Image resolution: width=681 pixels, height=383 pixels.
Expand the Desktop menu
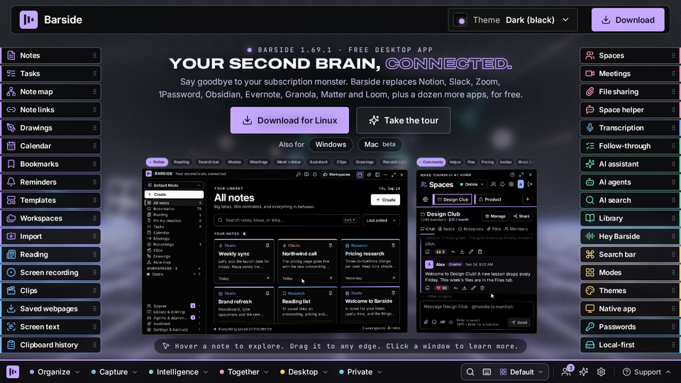click(x=304, y=372)
